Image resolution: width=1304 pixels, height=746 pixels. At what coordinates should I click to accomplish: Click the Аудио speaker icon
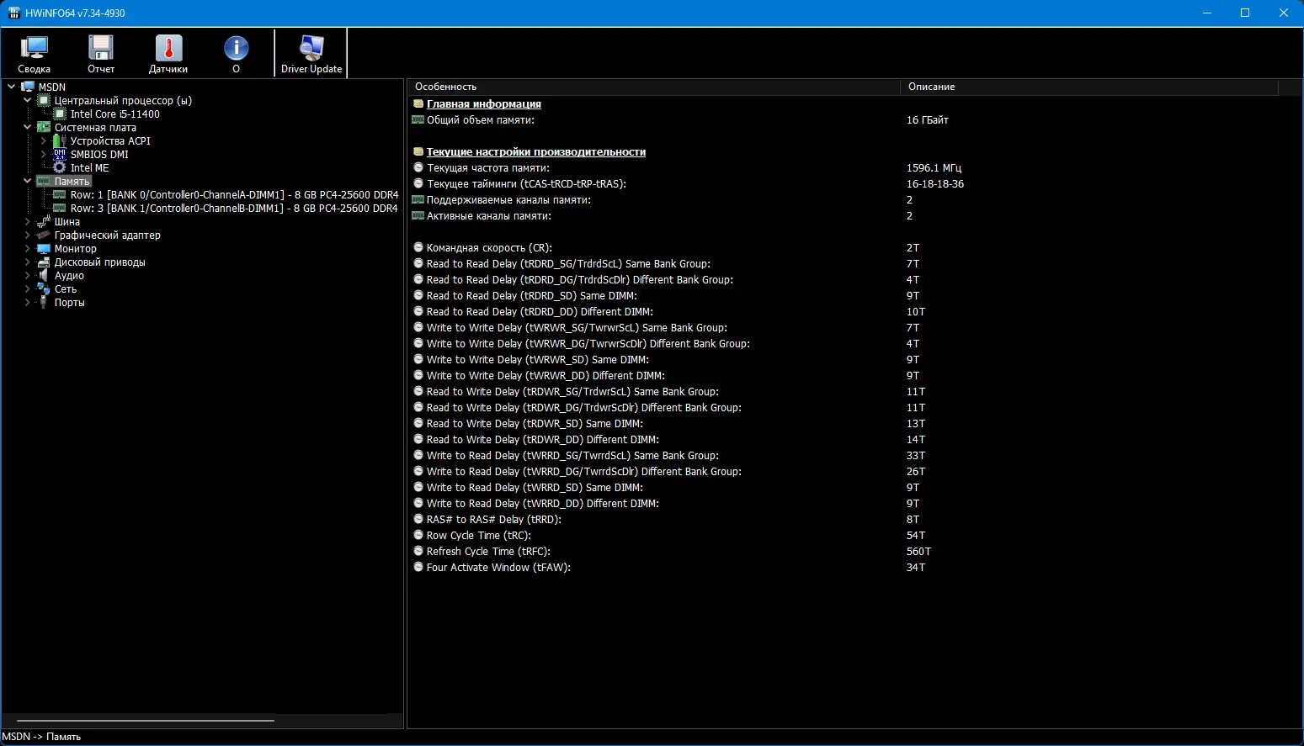44,275
